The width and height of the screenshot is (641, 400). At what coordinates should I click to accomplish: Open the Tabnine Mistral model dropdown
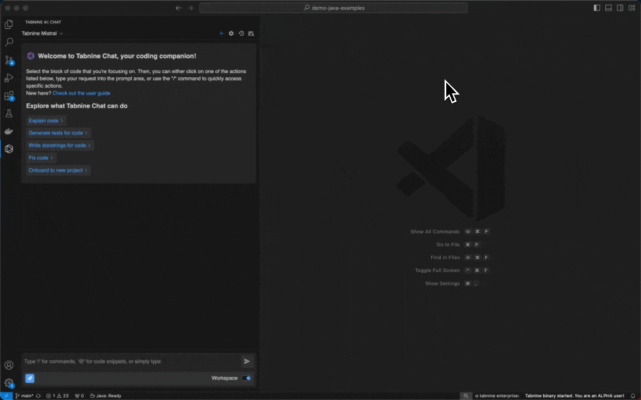[42, 33]
